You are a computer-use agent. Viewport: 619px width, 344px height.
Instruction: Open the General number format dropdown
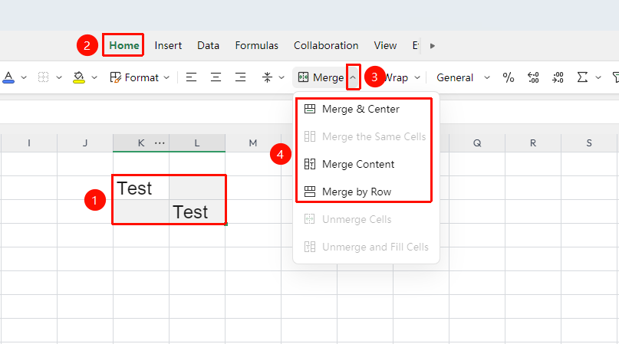463,77
